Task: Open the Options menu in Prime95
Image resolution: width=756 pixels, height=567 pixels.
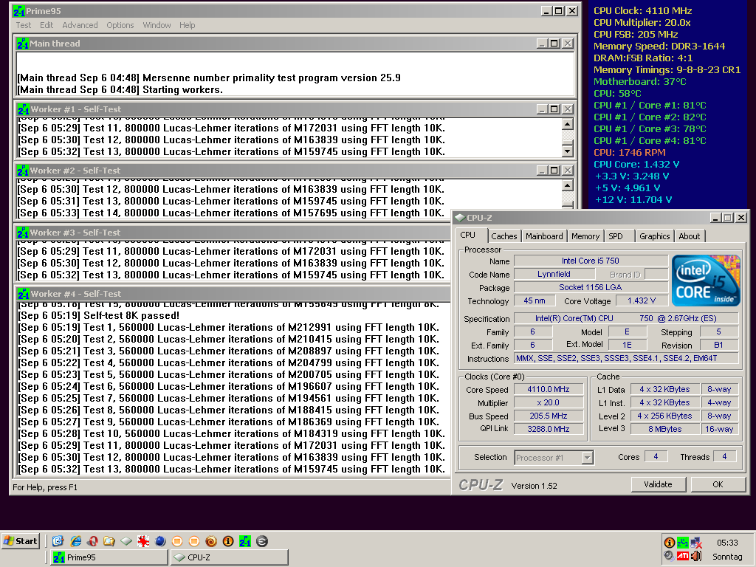Action: click(x=120, y=25)
